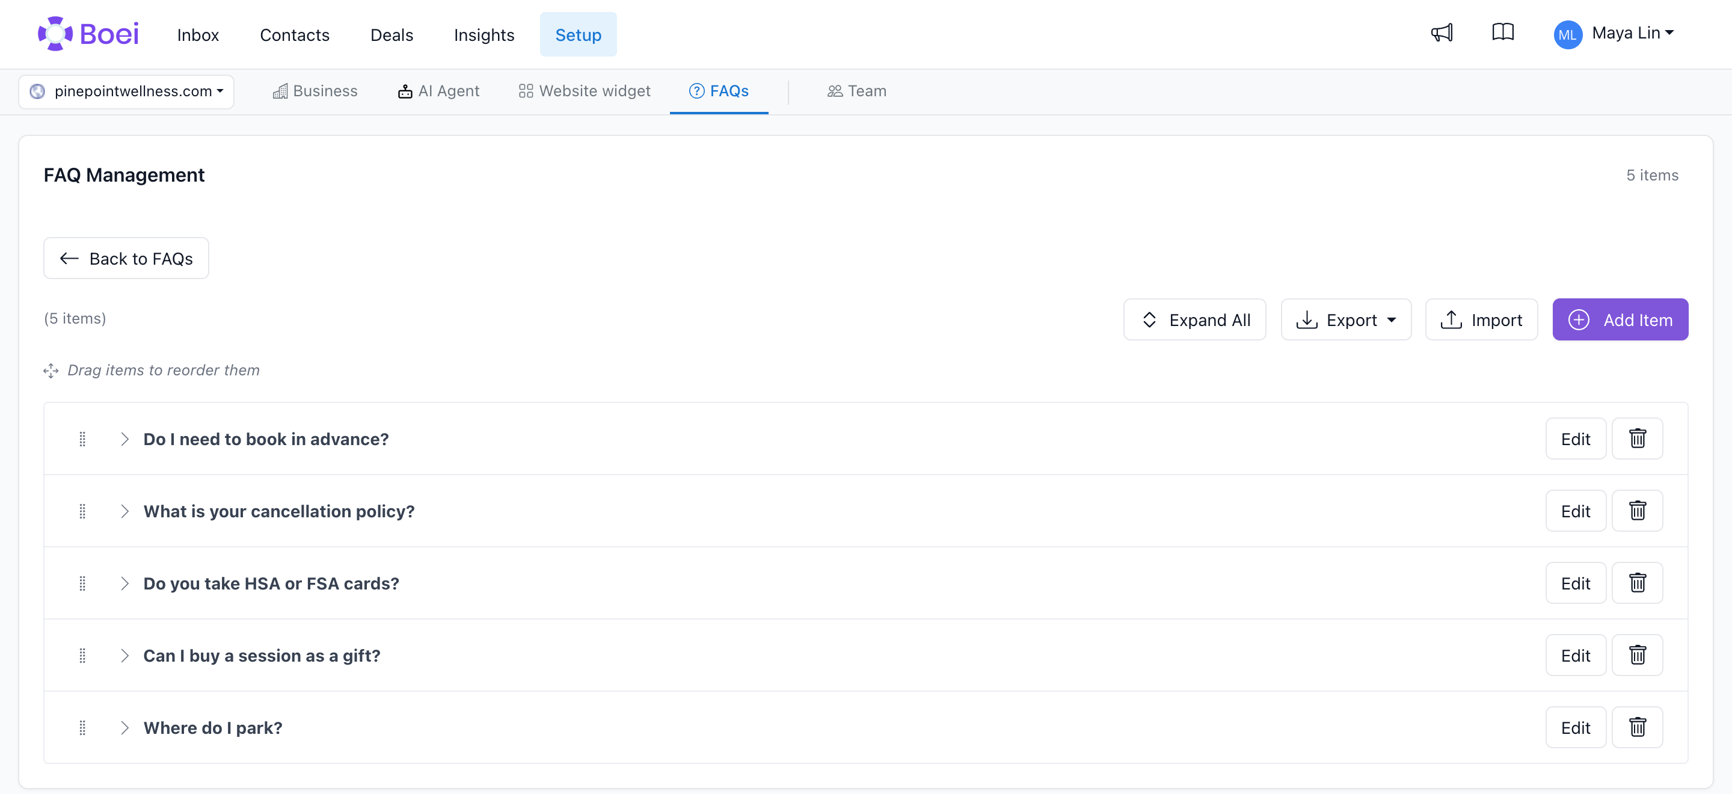The height and width of the screenshot is (794, 1732).
Task: Open the documentation book icon
Action: [x=1503, y=32]
